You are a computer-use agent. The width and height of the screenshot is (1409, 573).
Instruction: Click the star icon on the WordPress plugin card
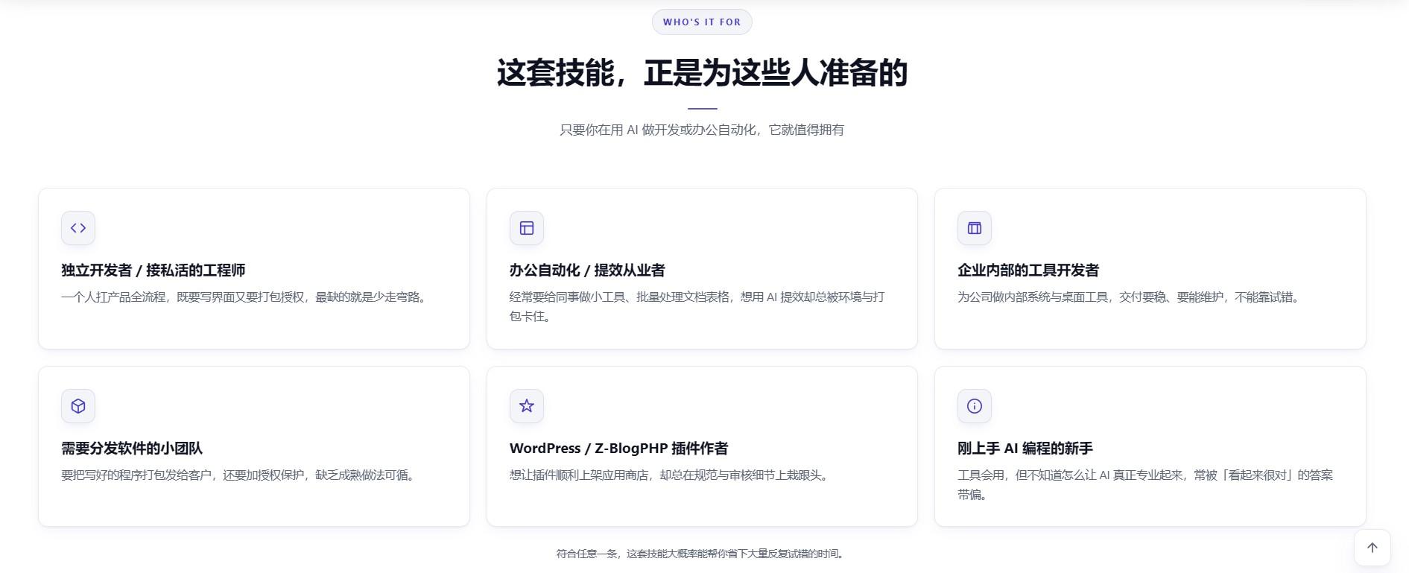[x=527, y=406]
